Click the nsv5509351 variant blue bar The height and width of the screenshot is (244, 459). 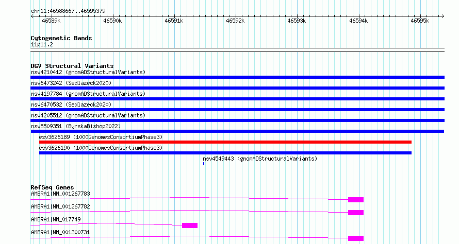pos(237,131)
